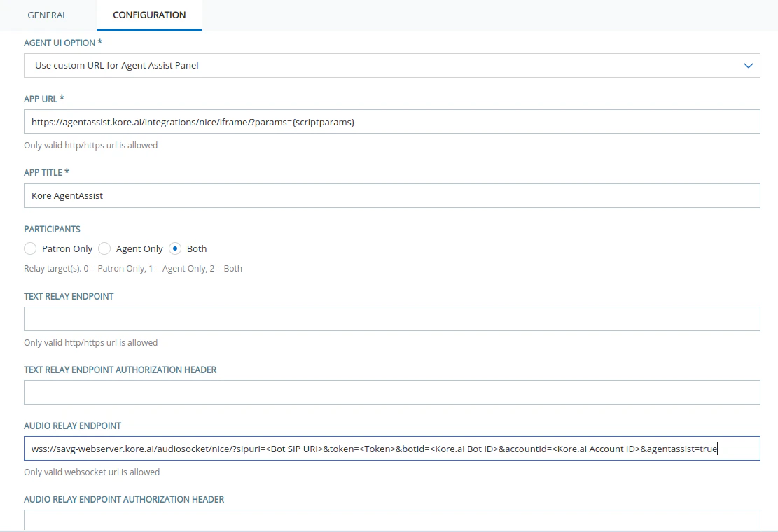The width and height of the screenshot is (778, 532).
Task: Open Agent UI Option combo box
Action: (392, 65)
